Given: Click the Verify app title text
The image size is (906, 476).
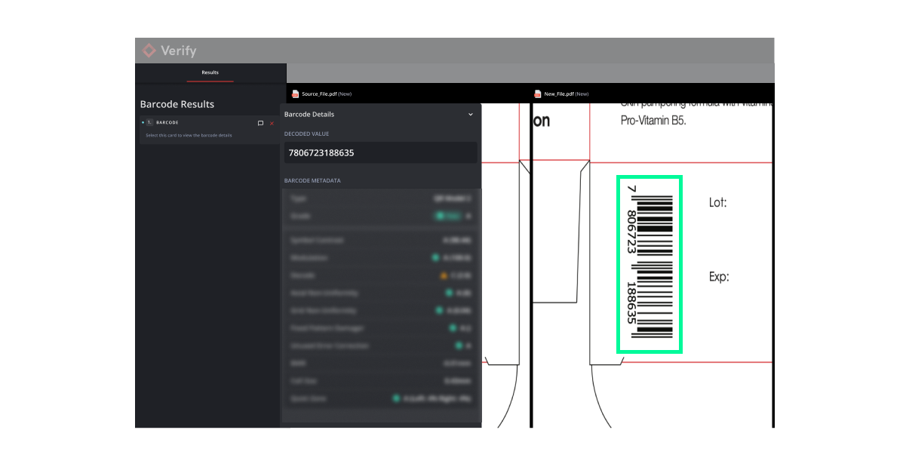Looking at the screenshot, I should coord(179,51).
